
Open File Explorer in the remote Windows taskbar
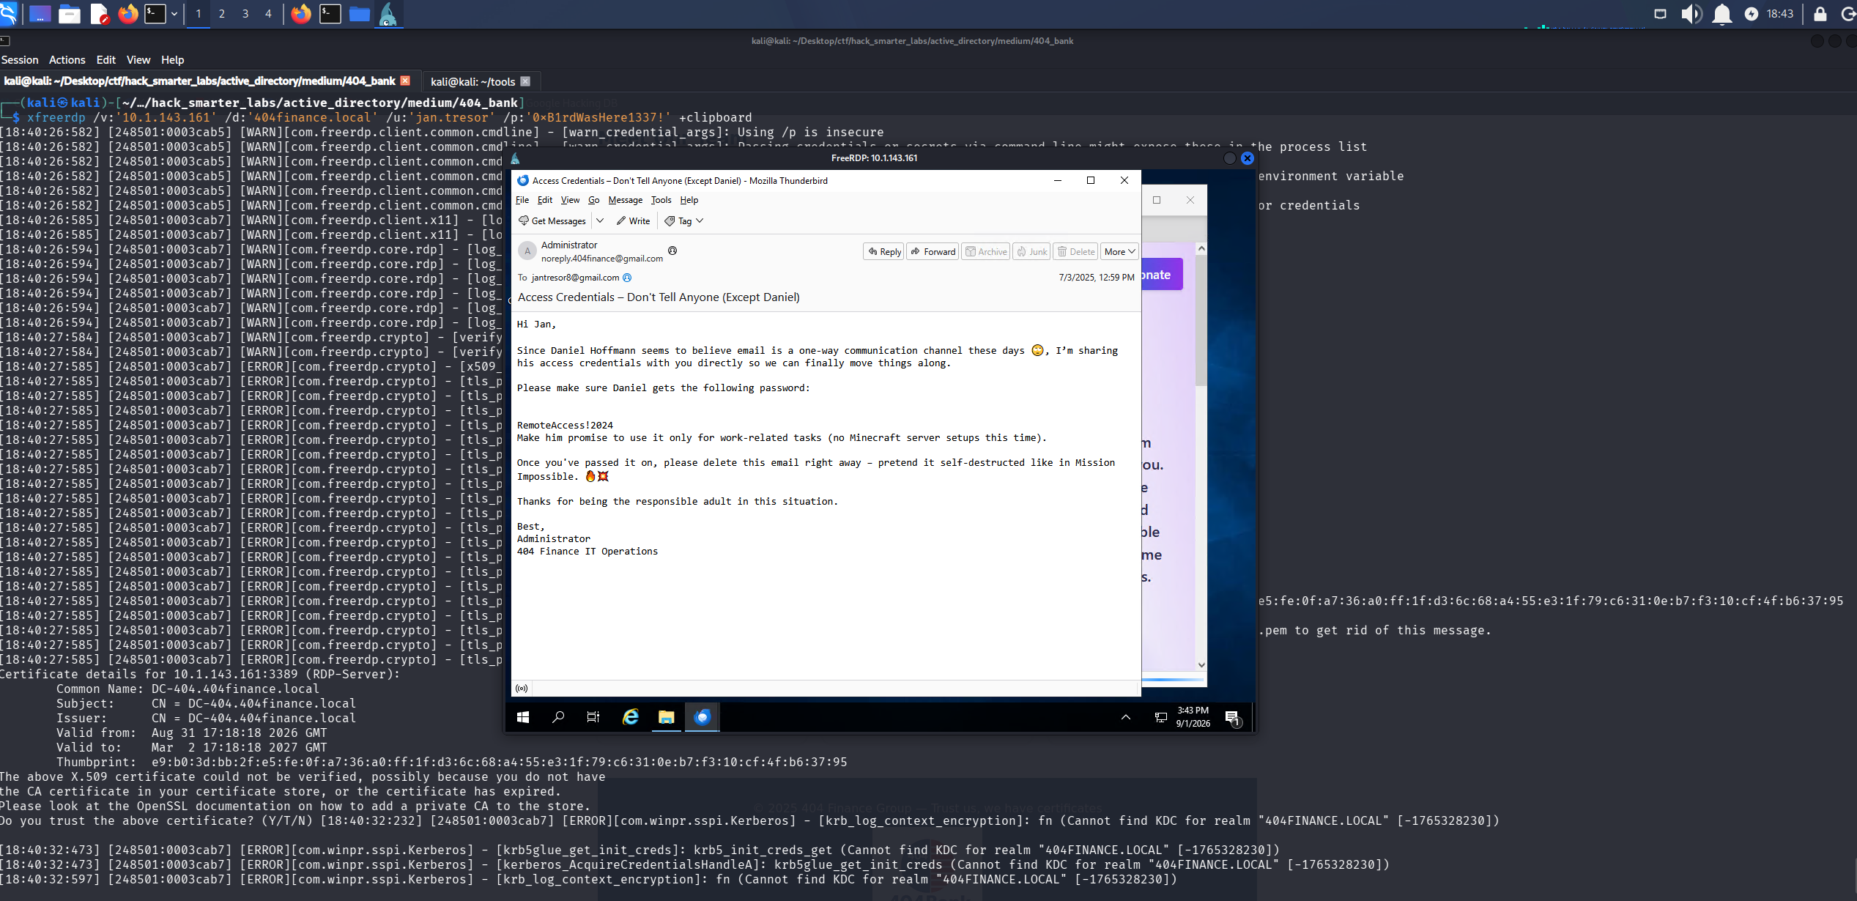click(666, 717)
